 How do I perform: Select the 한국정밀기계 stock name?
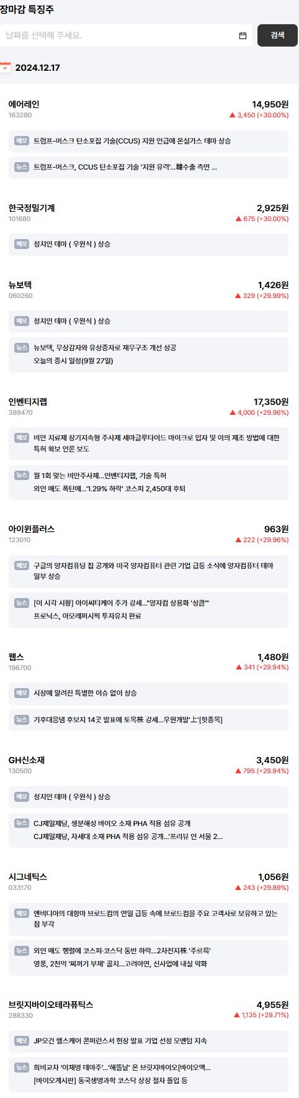click(32, 208)
